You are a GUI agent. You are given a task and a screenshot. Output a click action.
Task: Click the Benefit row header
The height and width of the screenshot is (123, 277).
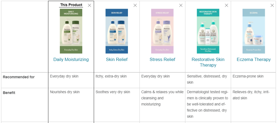(9, 93)
